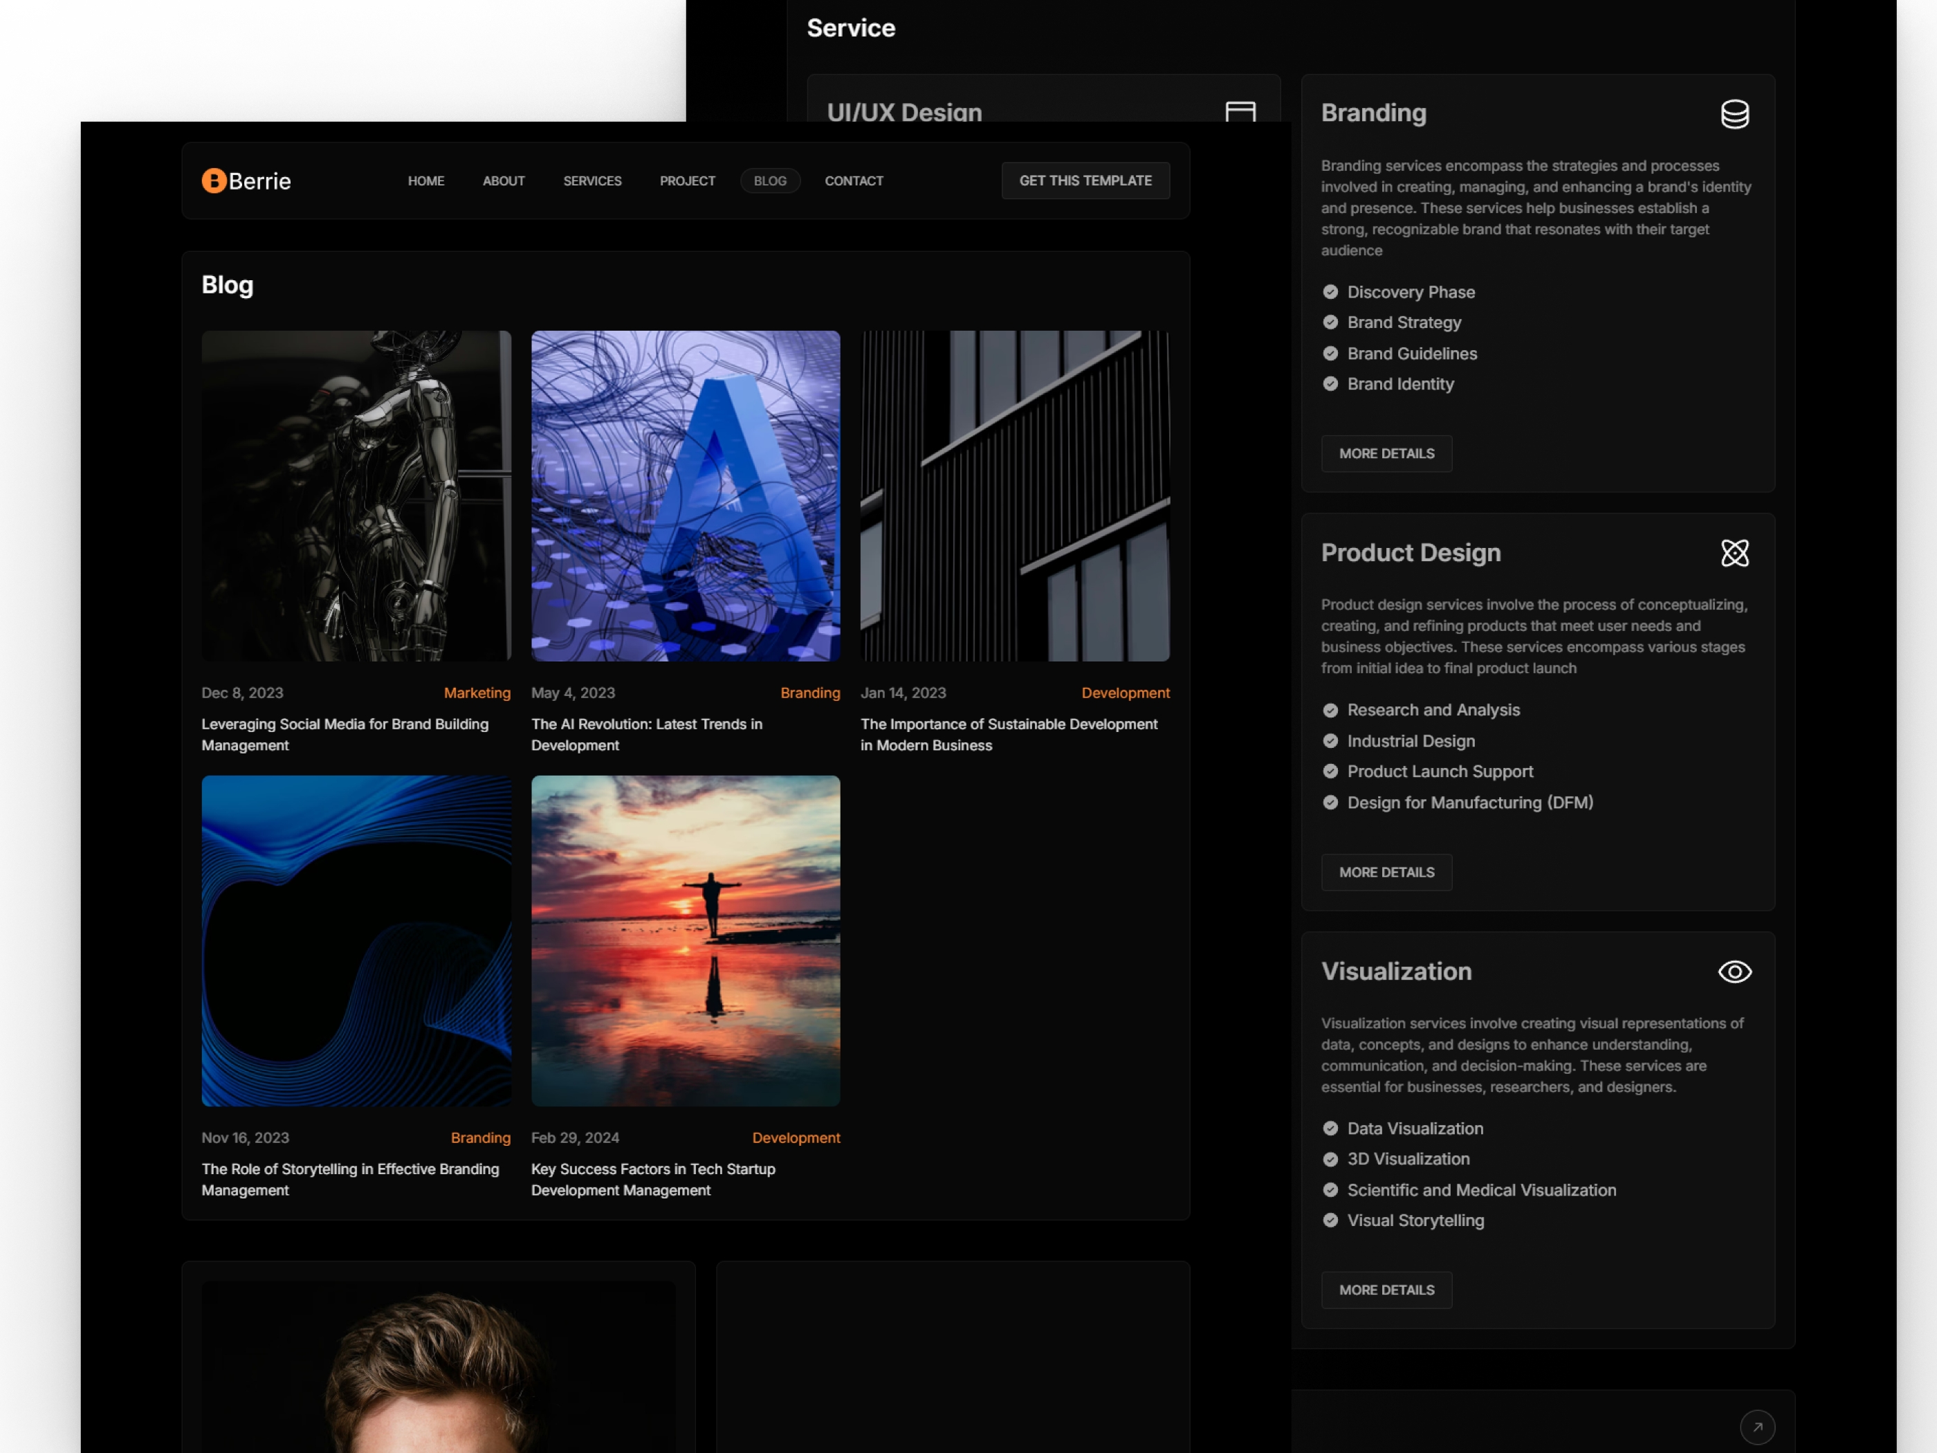Click MORE DETAILS under Branding
Viewport: 1937px width, 1453px height.
[1386, 453]
